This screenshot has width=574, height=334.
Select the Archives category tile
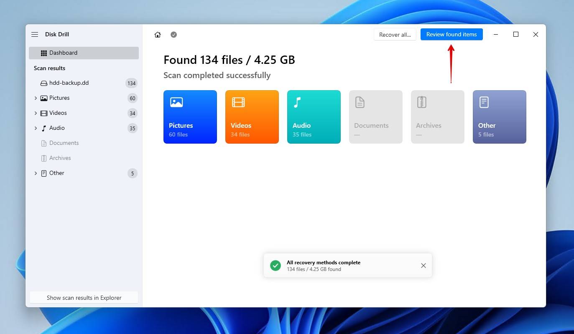438,117
